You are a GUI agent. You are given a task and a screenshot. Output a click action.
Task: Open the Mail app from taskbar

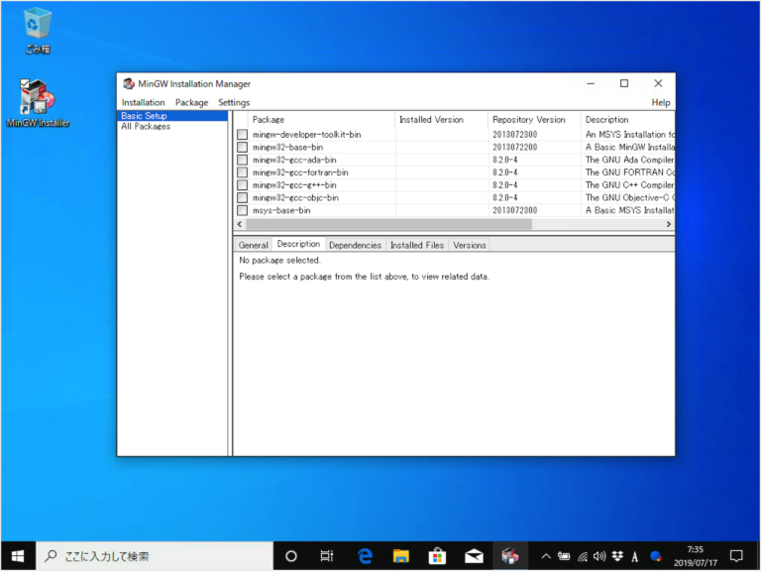click(x=474, y=556)
